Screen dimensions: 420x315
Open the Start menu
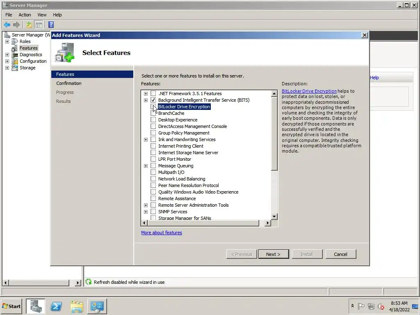11,306
